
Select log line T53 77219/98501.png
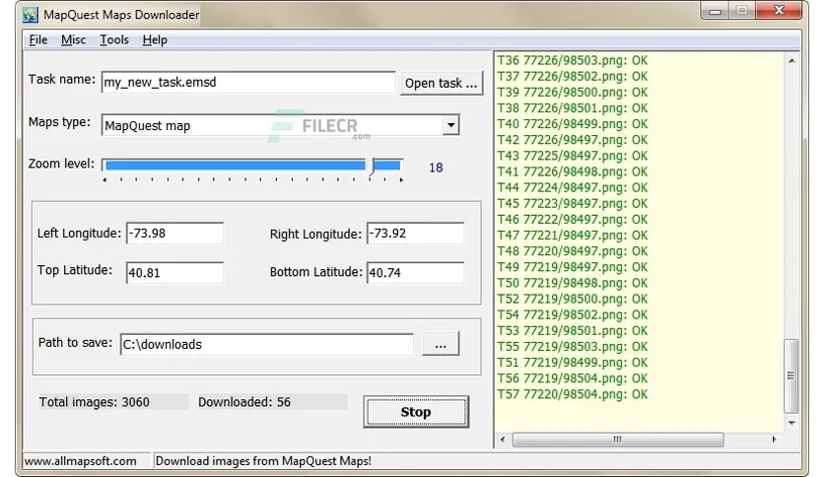coord(573,330)
